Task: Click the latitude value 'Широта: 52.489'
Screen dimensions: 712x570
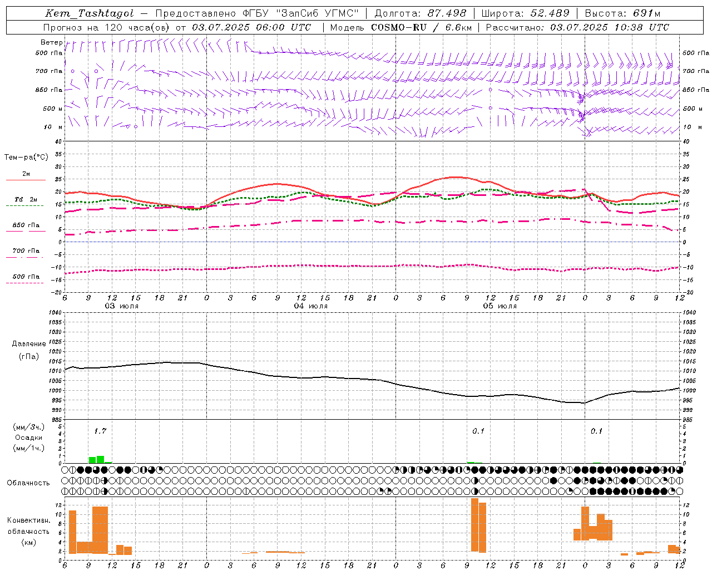Action: click(x=526, y=13)
